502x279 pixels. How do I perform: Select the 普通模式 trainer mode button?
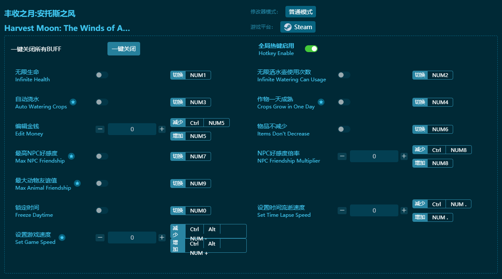coord(300,12)
